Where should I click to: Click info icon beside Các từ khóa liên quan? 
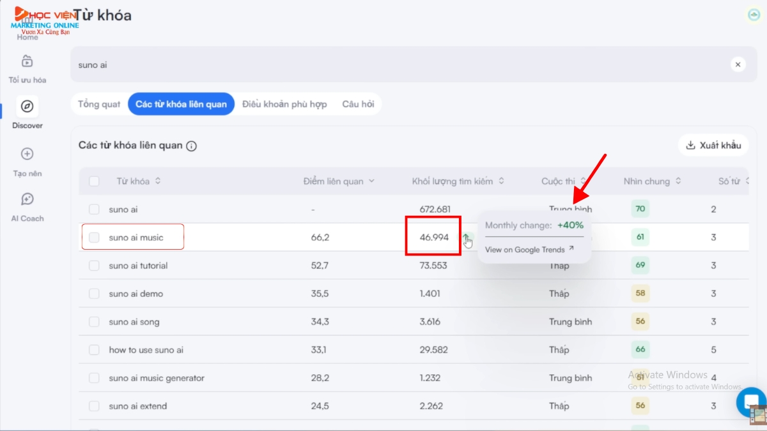(191, 146)
